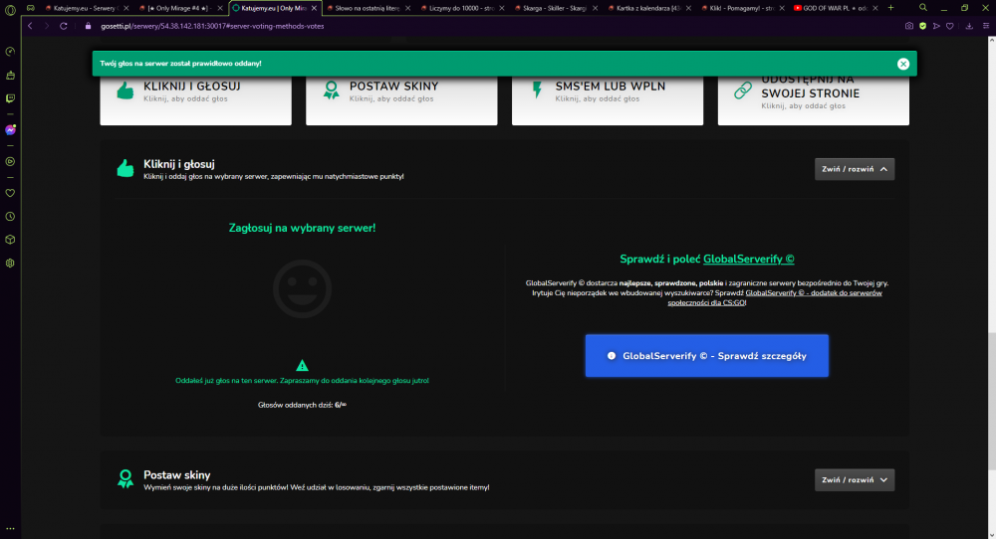This screenshot has width=996, height=539.
Task: Open Messenger from the sidebar
Action: click(10, 130)
